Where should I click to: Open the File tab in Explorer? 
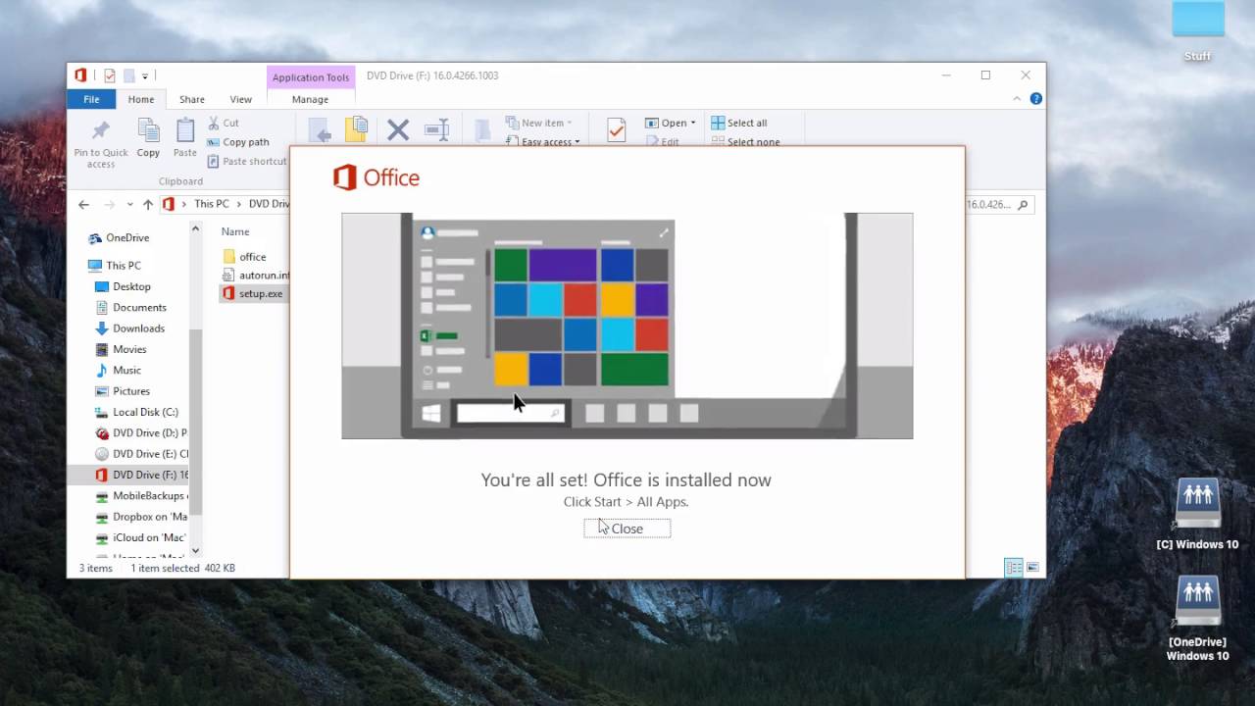pyautogui.click(x=91, y=99)
